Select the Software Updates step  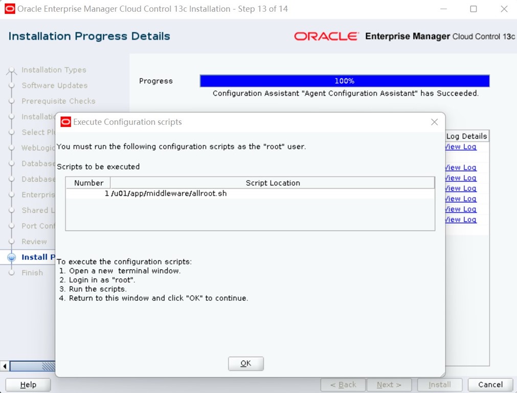[x=55, y=85]
